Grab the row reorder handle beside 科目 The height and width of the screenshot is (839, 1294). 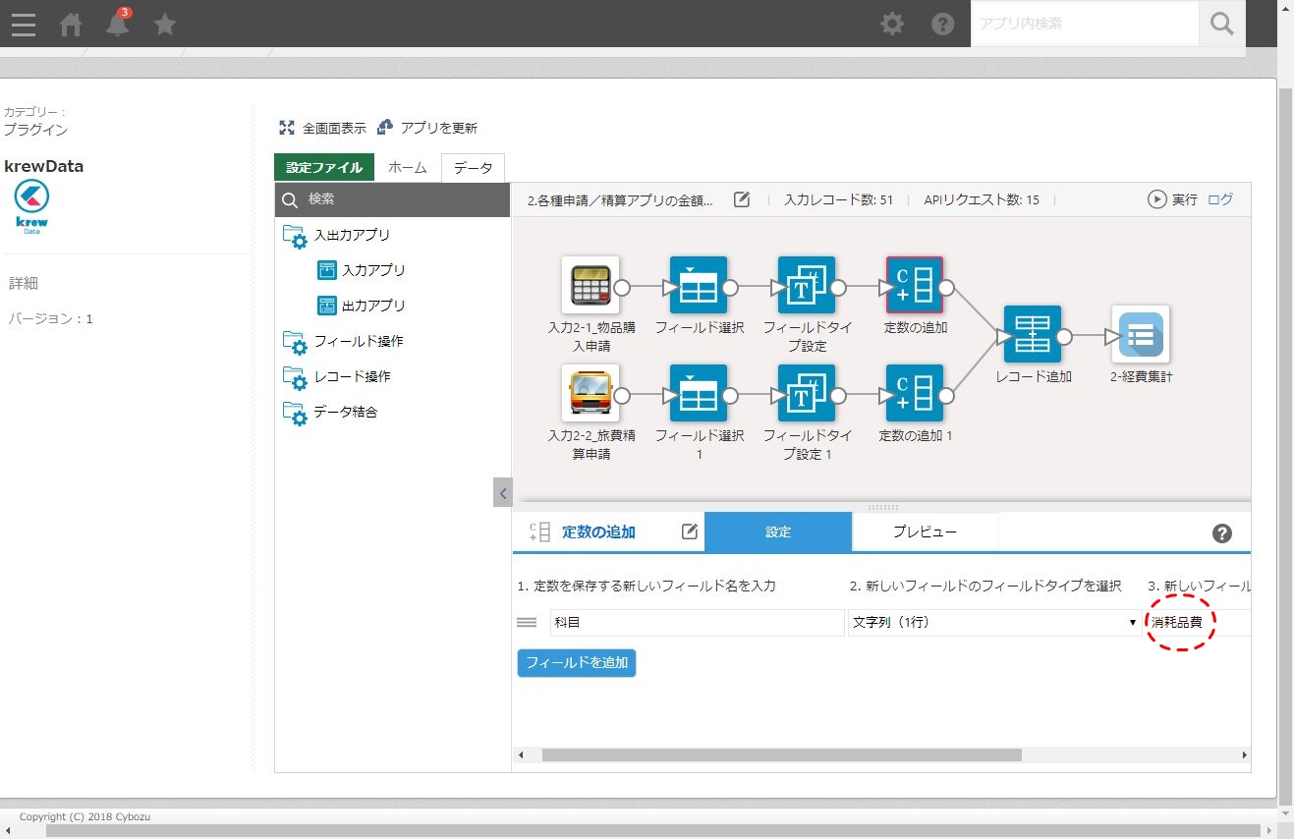click(527, 622)
